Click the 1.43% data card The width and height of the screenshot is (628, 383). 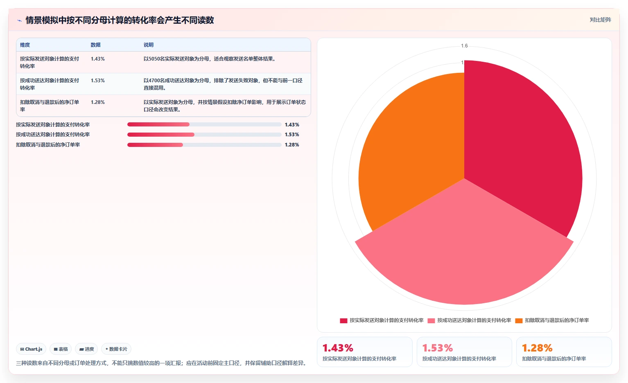click(364, 352)
